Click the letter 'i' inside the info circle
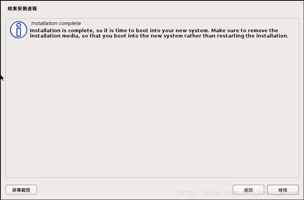 [19, 30]
